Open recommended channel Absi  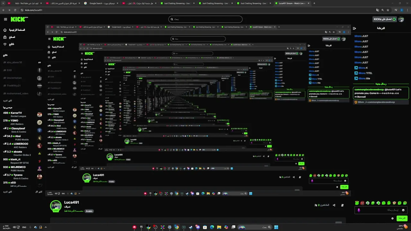pos(22,138)
